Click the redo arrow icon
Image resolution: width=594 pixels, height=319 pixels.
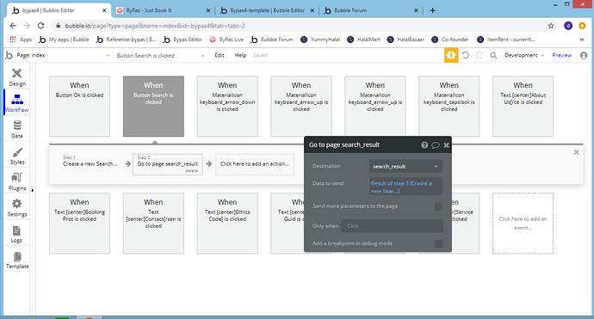(x=480, y=55)
